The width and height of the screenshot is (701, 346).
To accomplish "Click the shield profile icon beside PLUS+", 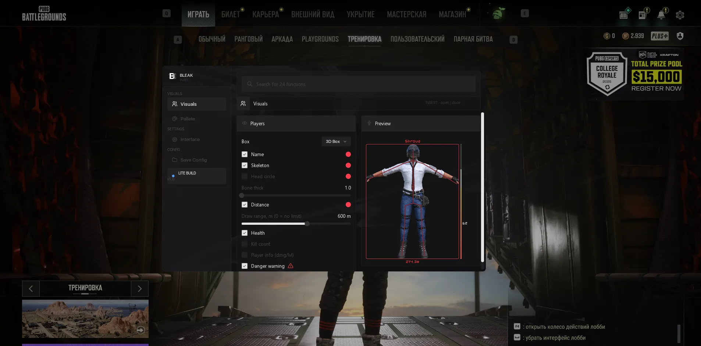I will click(680, 36).
